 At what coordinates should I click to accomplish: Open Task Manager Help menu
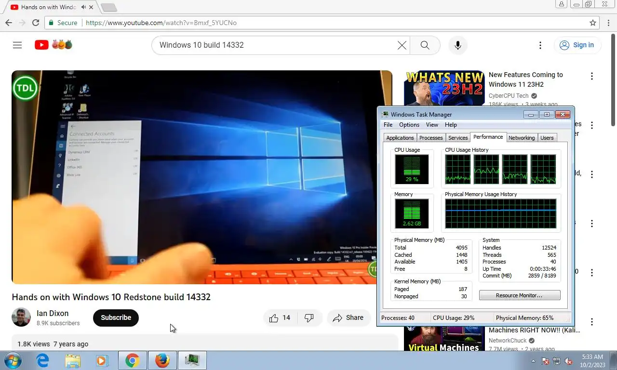(451, 125)
